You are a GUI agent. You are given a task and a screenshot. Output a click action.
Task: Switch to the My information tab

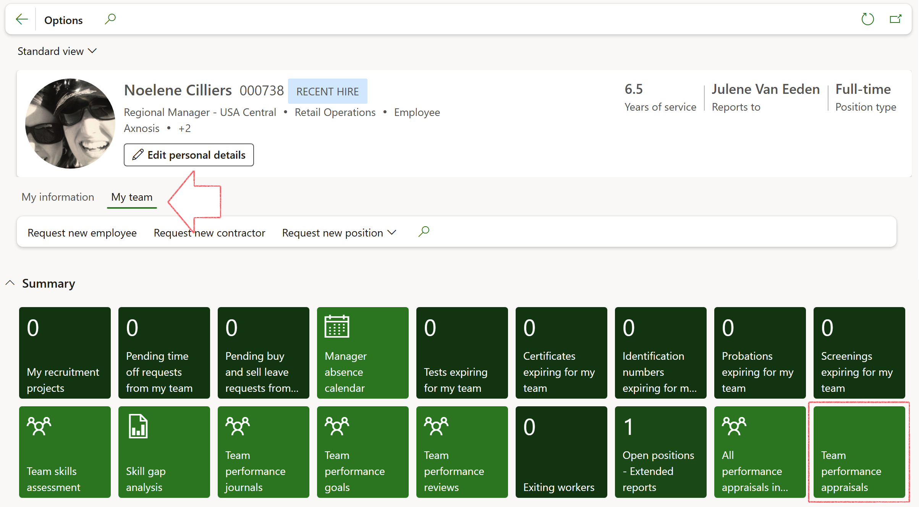tap(58, 197)
